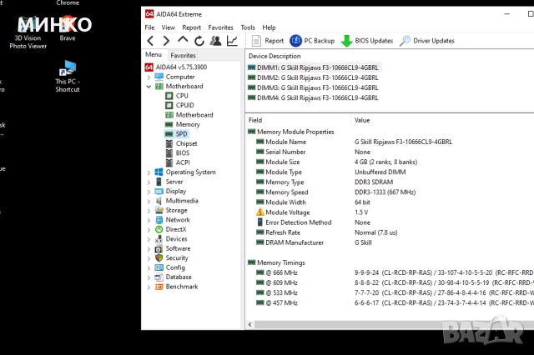Open the user manager icon in toolbar

[215, 41]
